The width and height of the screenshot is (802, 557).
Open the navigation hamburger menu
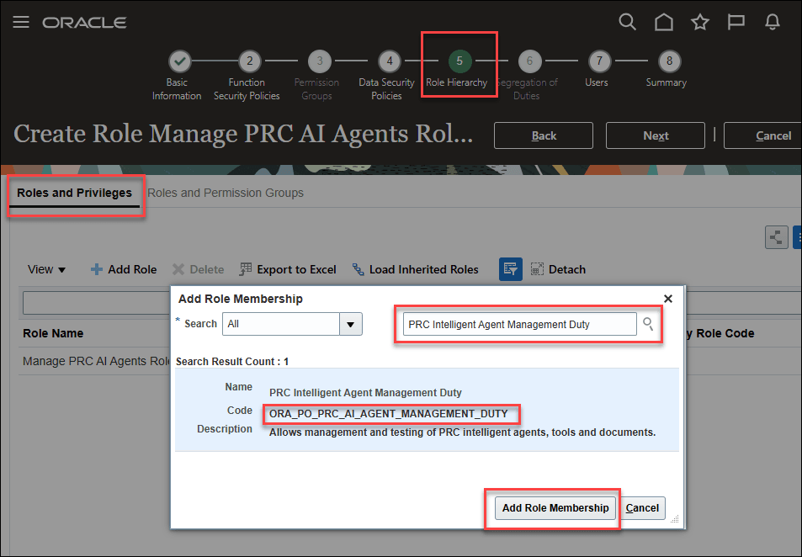pyautogui.click(x=21, y=22)
